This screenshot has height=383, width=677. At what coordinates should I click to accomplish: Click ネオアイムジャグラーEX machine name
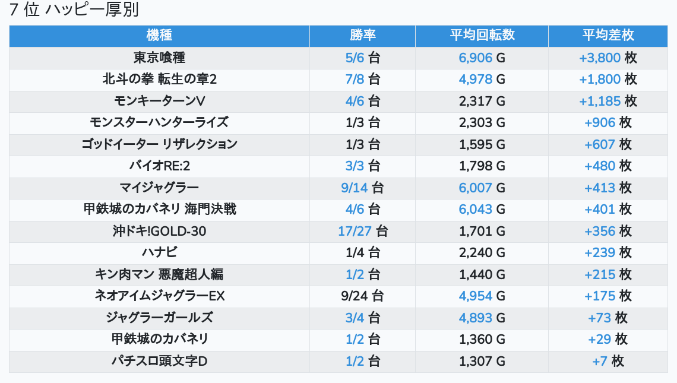[x=159, y=296]
